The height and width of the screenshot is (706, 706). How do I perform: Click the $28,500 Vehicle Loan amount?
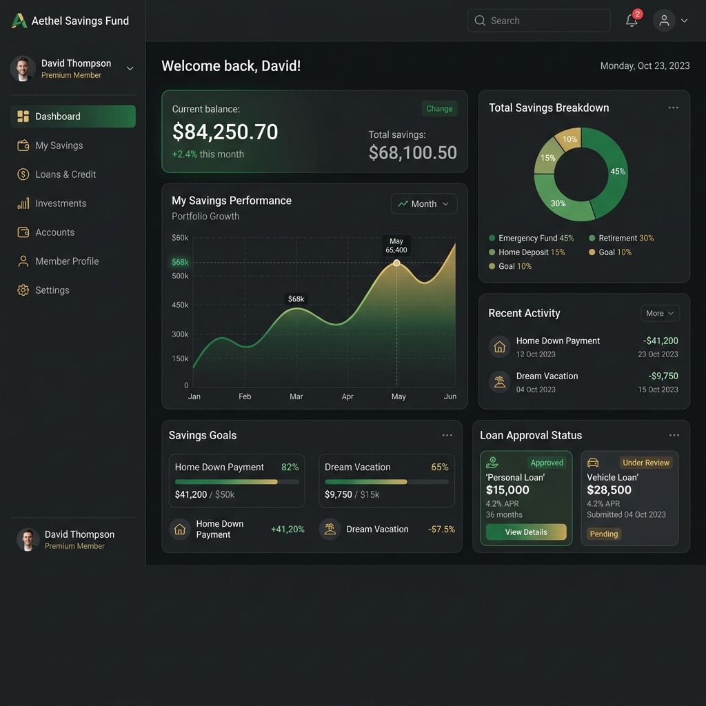pyautogui.click(x=609, y=490)
